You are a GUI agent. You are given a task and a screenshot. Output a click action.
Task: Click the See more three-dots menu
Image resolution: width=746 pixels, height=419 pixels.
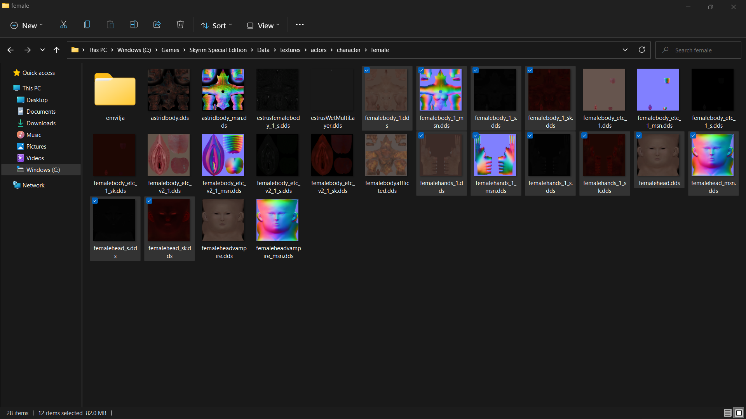pos(300,25)
